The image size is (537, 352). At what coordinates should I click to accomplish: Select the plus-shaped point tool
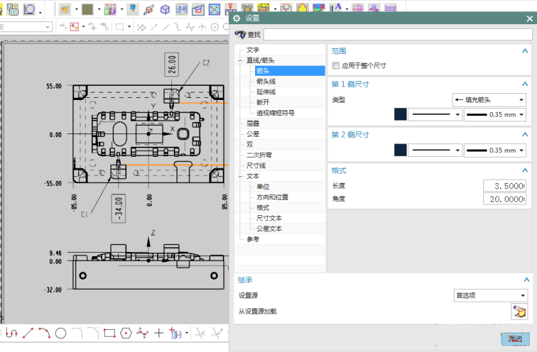click(x=159, y=333)
